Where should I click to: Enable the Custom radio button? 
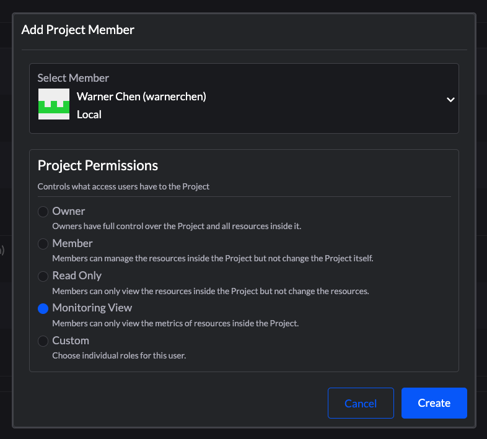43,341
